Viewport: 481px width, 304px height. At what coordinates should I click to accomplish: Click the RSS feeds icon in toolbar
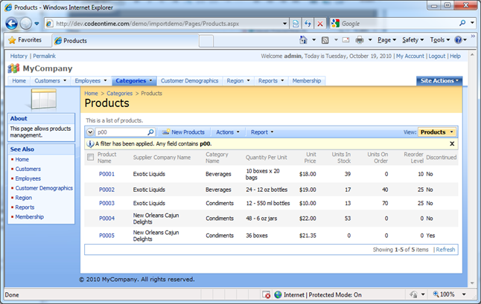pyautogui.click(x=325, y=39)
